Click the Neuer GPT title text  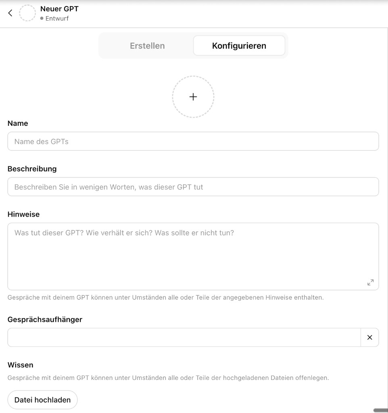coord(59,8)
